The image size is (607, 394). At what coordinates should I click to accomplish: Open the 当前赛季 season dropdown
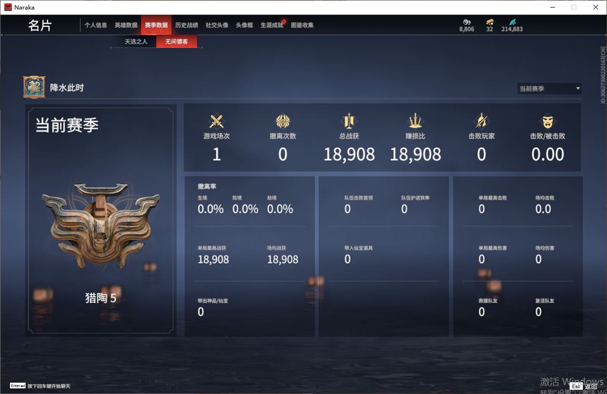click(550, 89)
